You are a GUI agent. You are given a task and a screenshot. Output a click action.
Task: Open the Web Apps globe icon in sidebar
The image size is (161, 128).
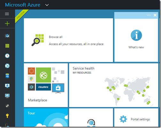click(x=7, y=66)
